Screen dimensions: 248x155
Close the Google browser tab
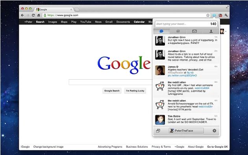click(71, 9)
